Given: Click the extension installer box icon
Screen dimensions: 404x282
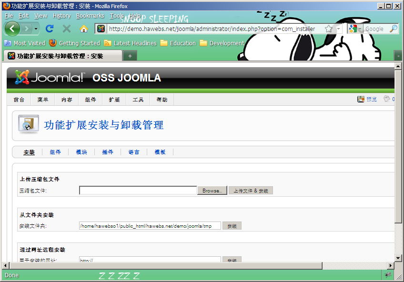Looking at the screenshot, I should (29, 124).
